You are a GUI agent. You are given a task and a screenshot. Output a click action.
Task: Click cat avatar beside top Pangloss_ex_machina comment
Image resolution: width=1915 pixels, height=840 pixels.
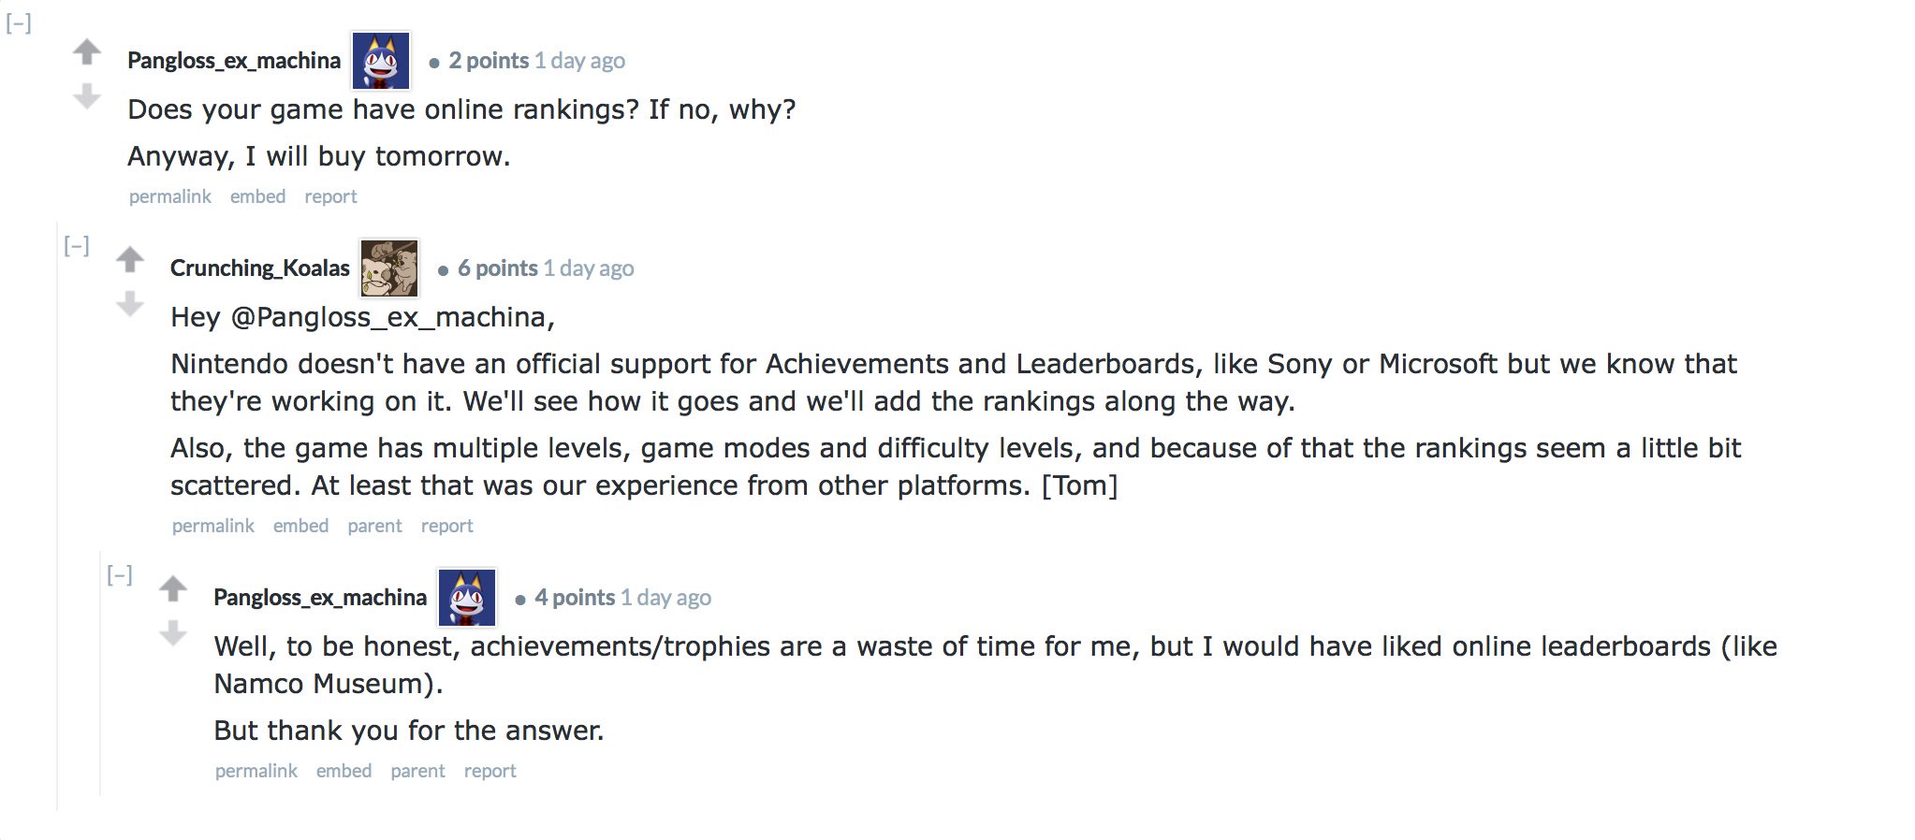pyautogui.click(x=381, y=60)
